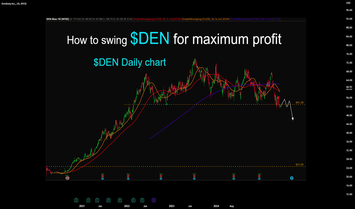Click the 50 SMA value 69.38
This screenshot has width=355, height=209.
pos(177,19)
